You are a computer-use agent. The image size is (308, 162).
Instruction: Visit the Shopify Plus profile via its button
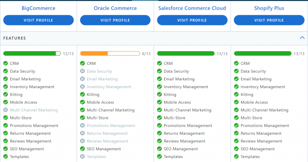[x=269, y=20]
